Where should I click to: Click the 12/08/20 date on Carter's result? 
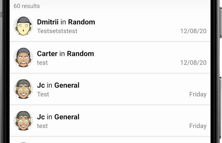tap(193, 63)
